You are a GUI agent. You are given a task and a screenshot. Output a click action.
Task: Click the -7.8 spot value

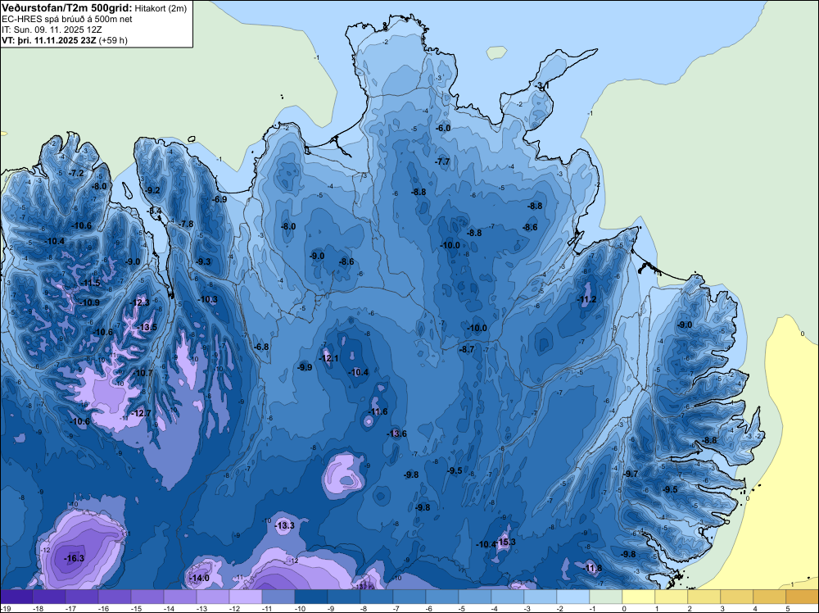pyautogui.click(x=187, y=224)
